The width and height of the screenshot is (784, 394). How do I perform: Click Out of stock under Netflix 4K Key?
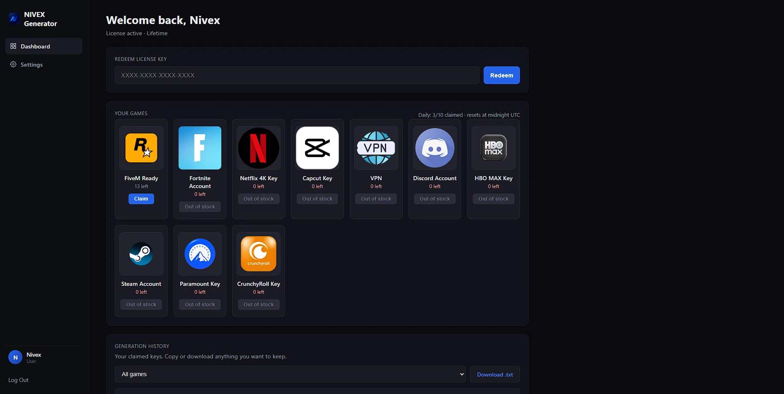(259, 199)
